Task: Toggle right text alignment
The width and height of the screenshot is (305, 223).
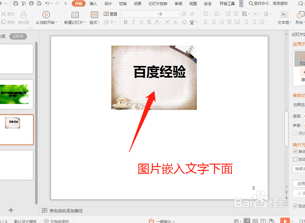Action: 222,22
